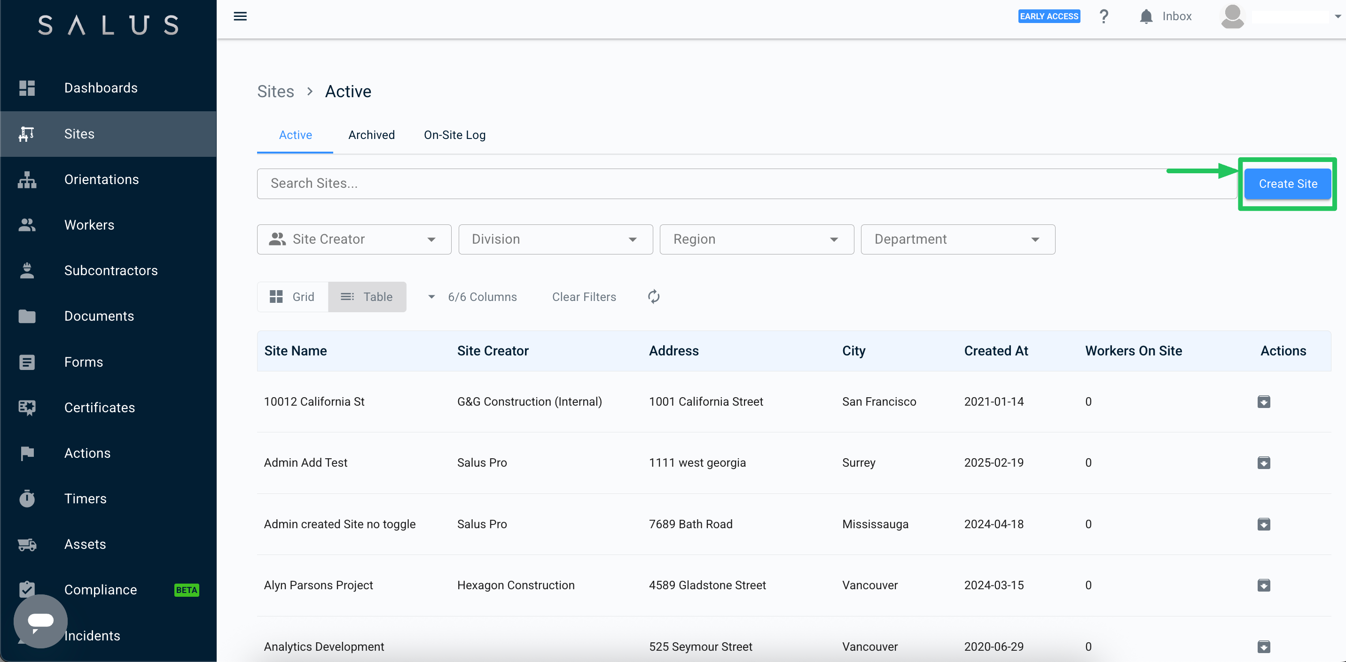This screenshot has height=662, width=1346.
Task: Click the Certificates sidebar icon
Action: 27,408
